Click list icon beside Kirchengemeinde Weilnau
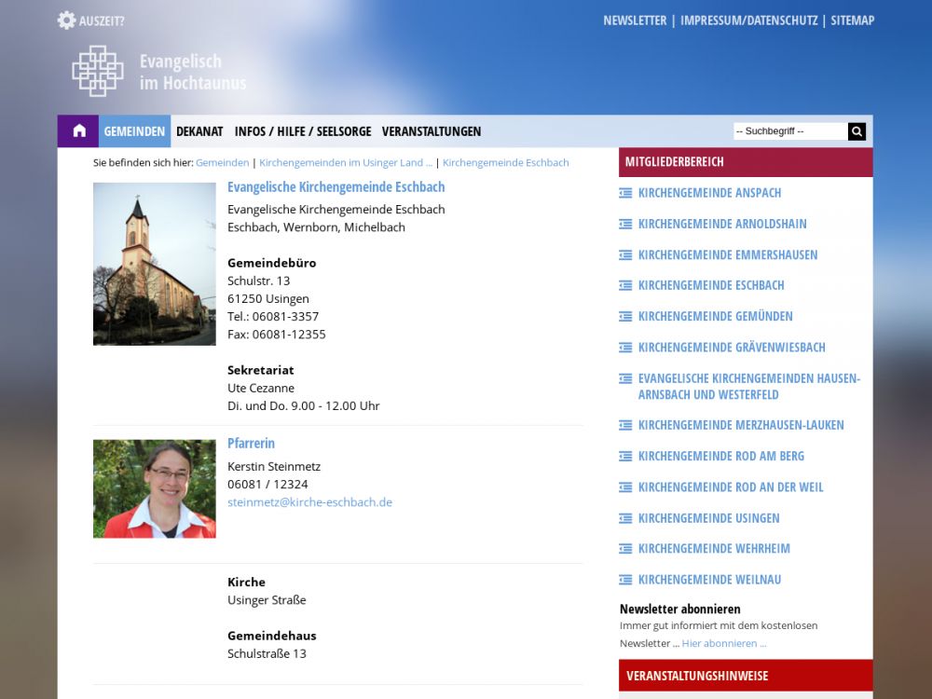 [x=625, y=580]
